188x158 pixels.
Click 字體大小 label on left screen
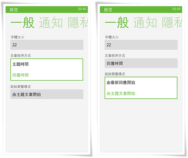pyautogui.click(x=17, y=37)
